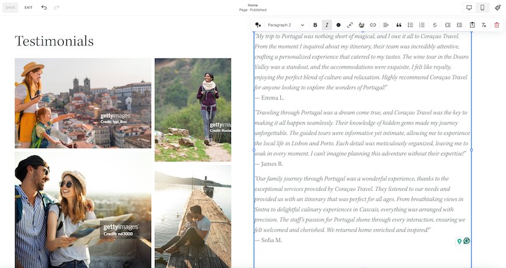This screenshot has height=268, width=506.
Task: Apply numbered list formatting
Action: click(x=422, y=25)
